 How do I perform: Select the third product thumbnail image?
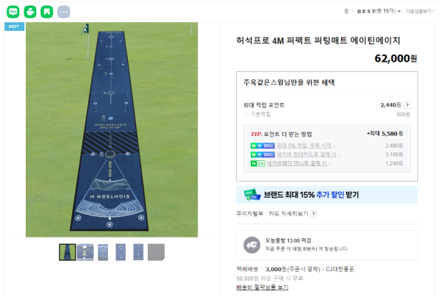[x=103, y=252]
